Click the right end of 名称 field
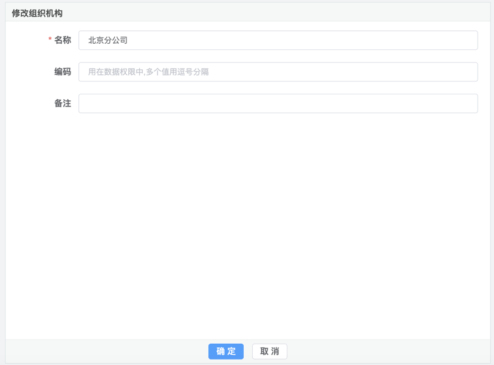The height and width of the screenshot is (365, 494). [468, 40]
